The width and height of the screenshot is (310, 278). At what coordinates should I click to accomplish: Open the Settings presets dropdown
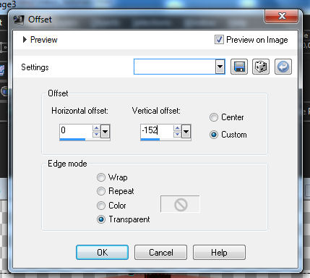pyautogui.click(x=220, y=67)
